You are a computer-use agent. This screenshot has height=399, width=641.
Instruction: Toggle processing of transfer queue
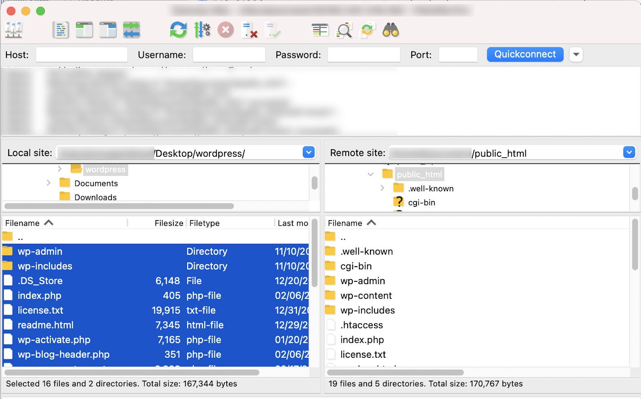pyautogui.click(x=202, y=30)
